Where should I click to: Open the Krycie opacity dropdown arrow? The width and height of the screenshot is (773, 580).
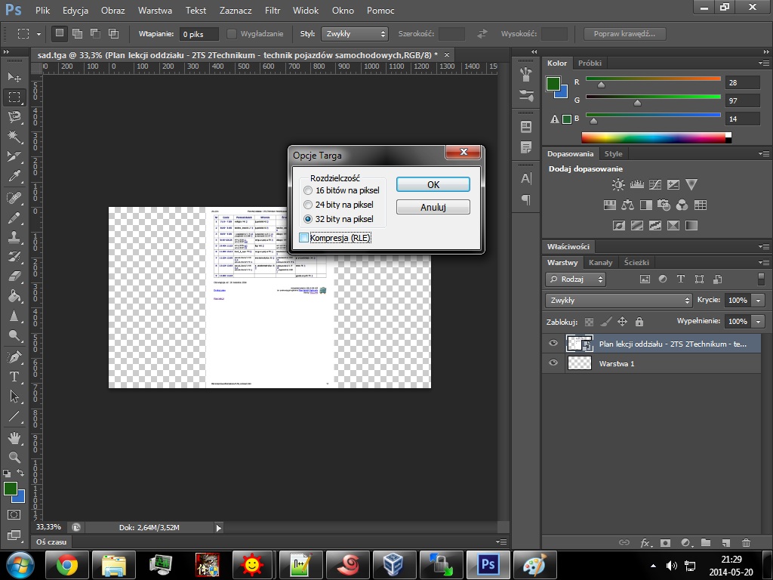click(x=758, y=300)
